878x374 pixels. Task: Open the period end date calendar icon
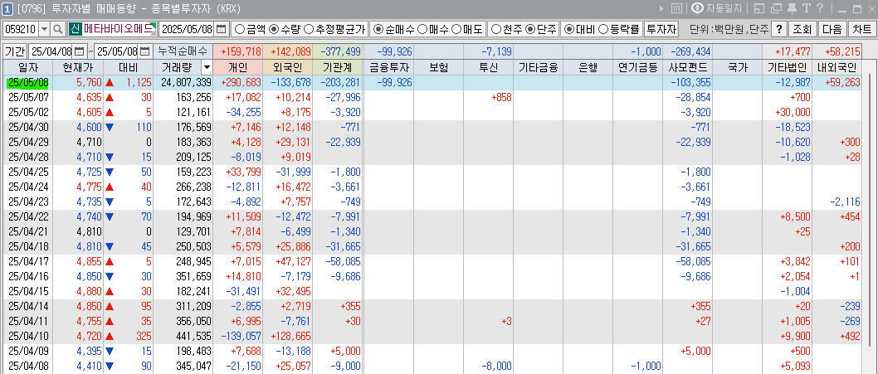[145, 51]
